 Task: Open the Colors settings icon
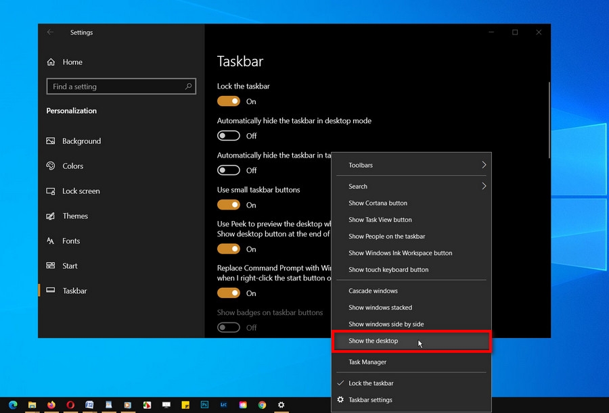(x=51, y=166)
